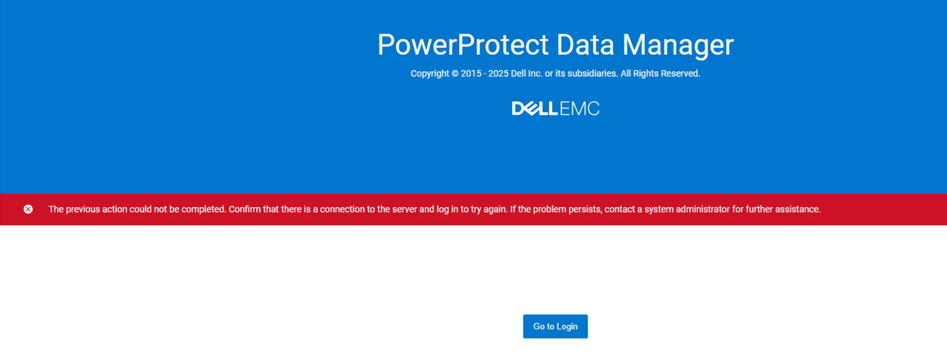Tap the crossed-out circle beside the error message
Image resolution: width=947 pixels, height=360 pixels.
click(x=28, y=209)
